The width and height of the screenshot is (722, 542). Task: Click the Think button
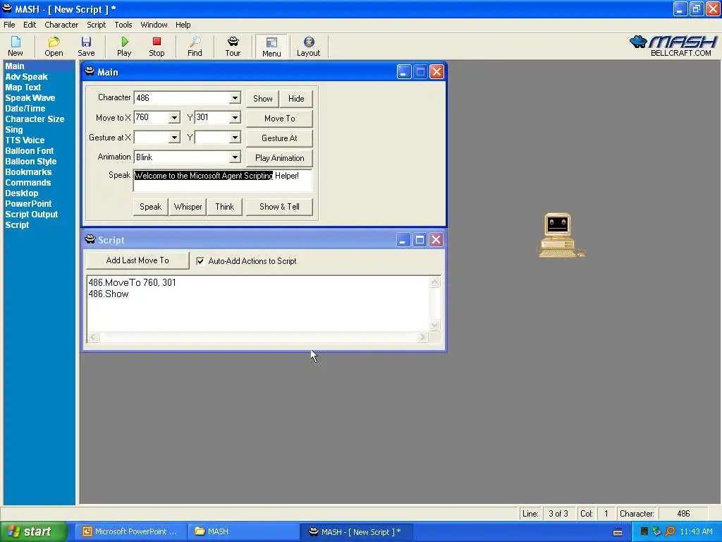click(x=225, y=207)
